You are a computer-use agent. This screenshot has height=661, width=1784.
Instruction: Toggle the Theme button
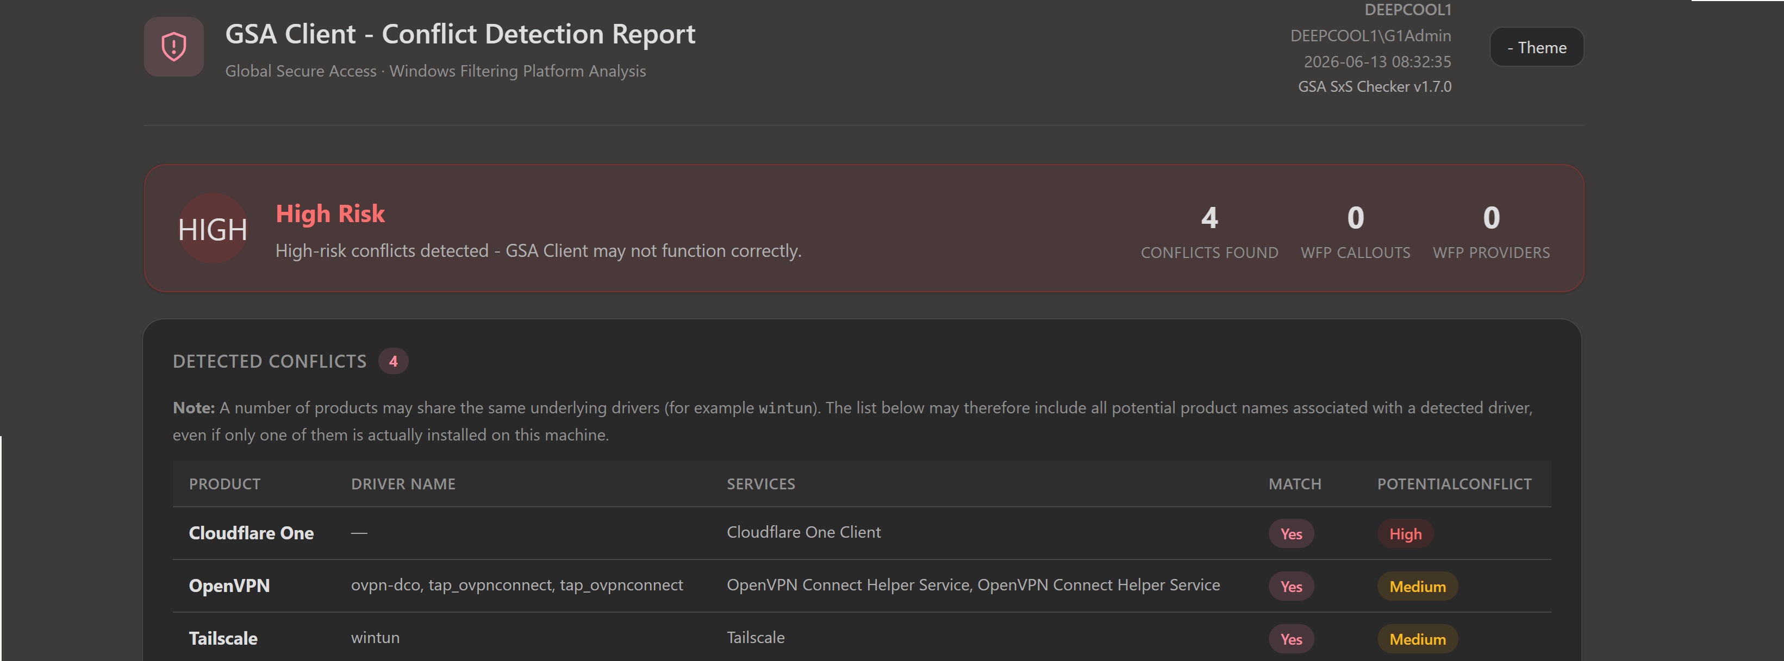point(1536,47)
